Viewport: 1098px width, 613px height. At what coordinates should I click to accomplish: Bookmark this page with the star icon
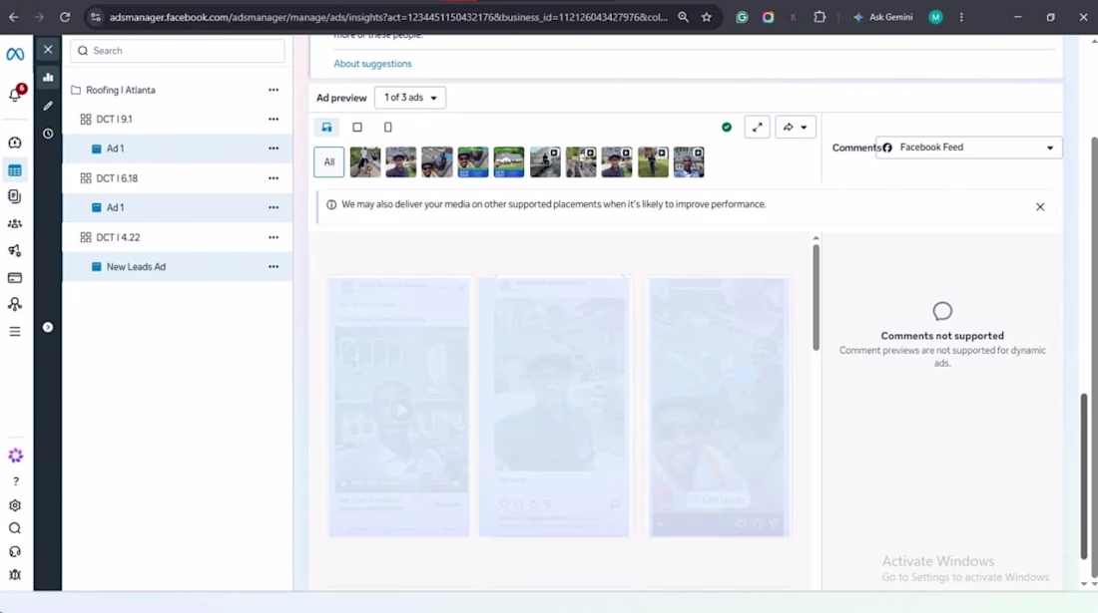(x=707, y=17)
